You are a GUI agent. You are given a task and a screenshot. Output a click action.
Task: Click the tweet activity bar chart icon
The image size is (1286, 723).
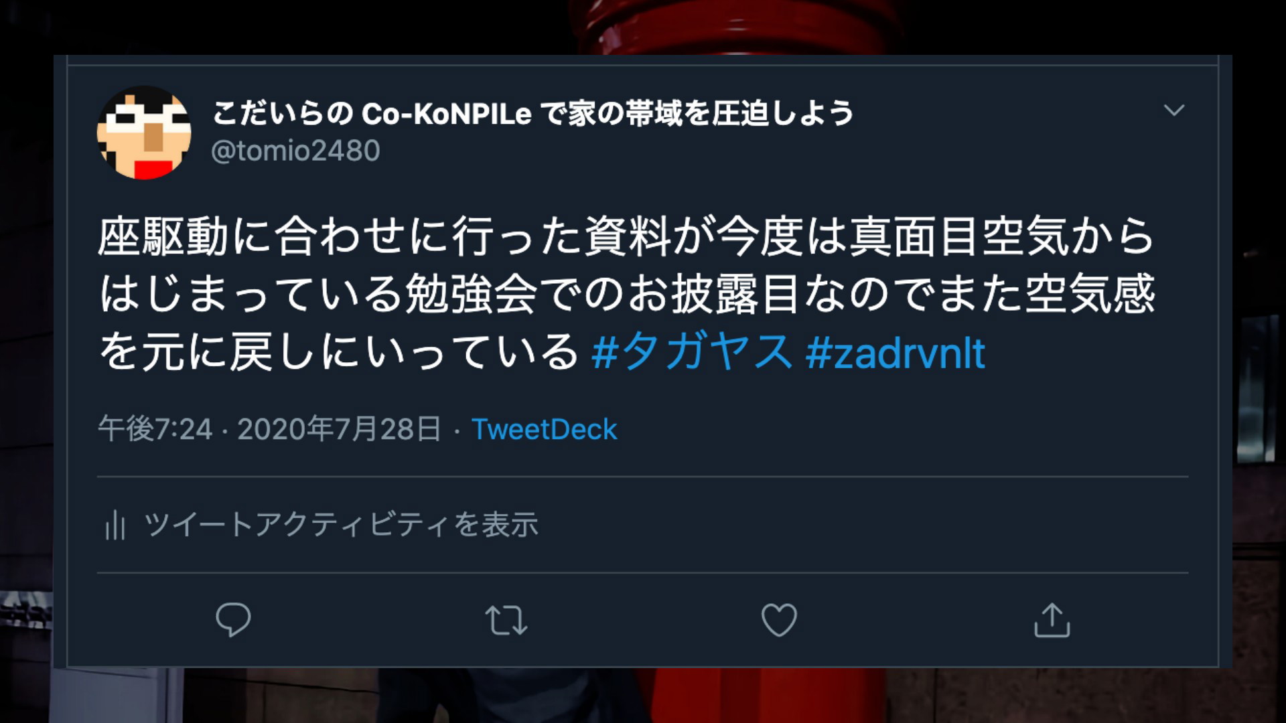115,525
